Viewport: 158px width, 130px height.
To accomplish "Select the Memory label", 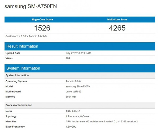I will [10, 97].
